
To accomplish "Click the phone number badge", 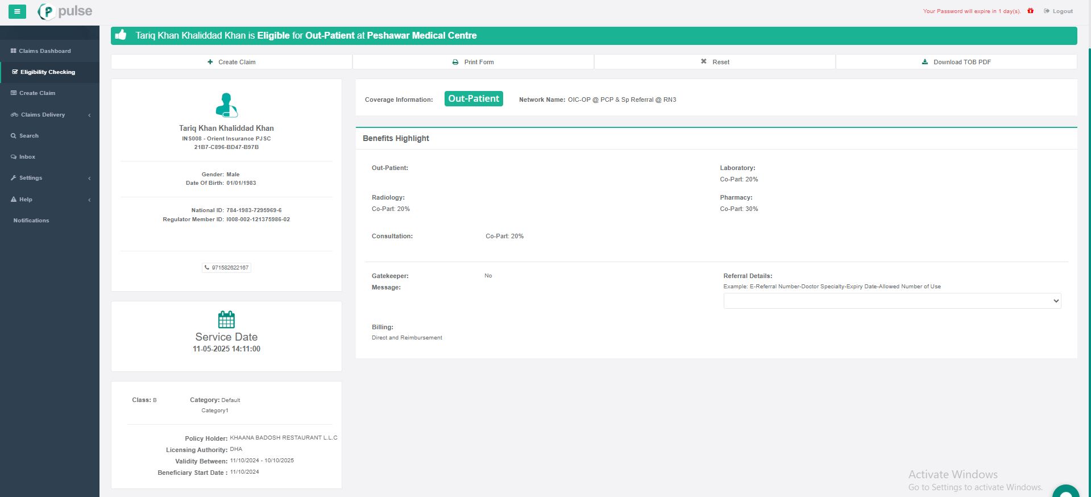I will (x=226, y=267).
